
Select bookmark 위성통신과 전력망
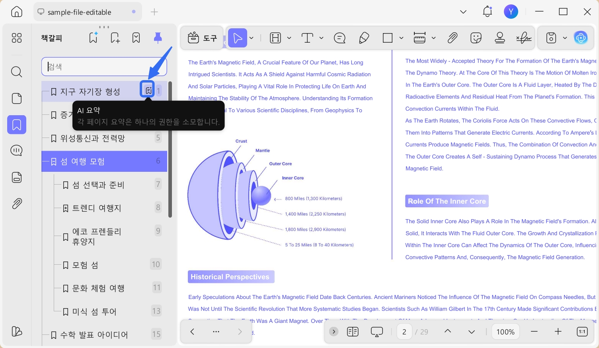click(104, 138)
